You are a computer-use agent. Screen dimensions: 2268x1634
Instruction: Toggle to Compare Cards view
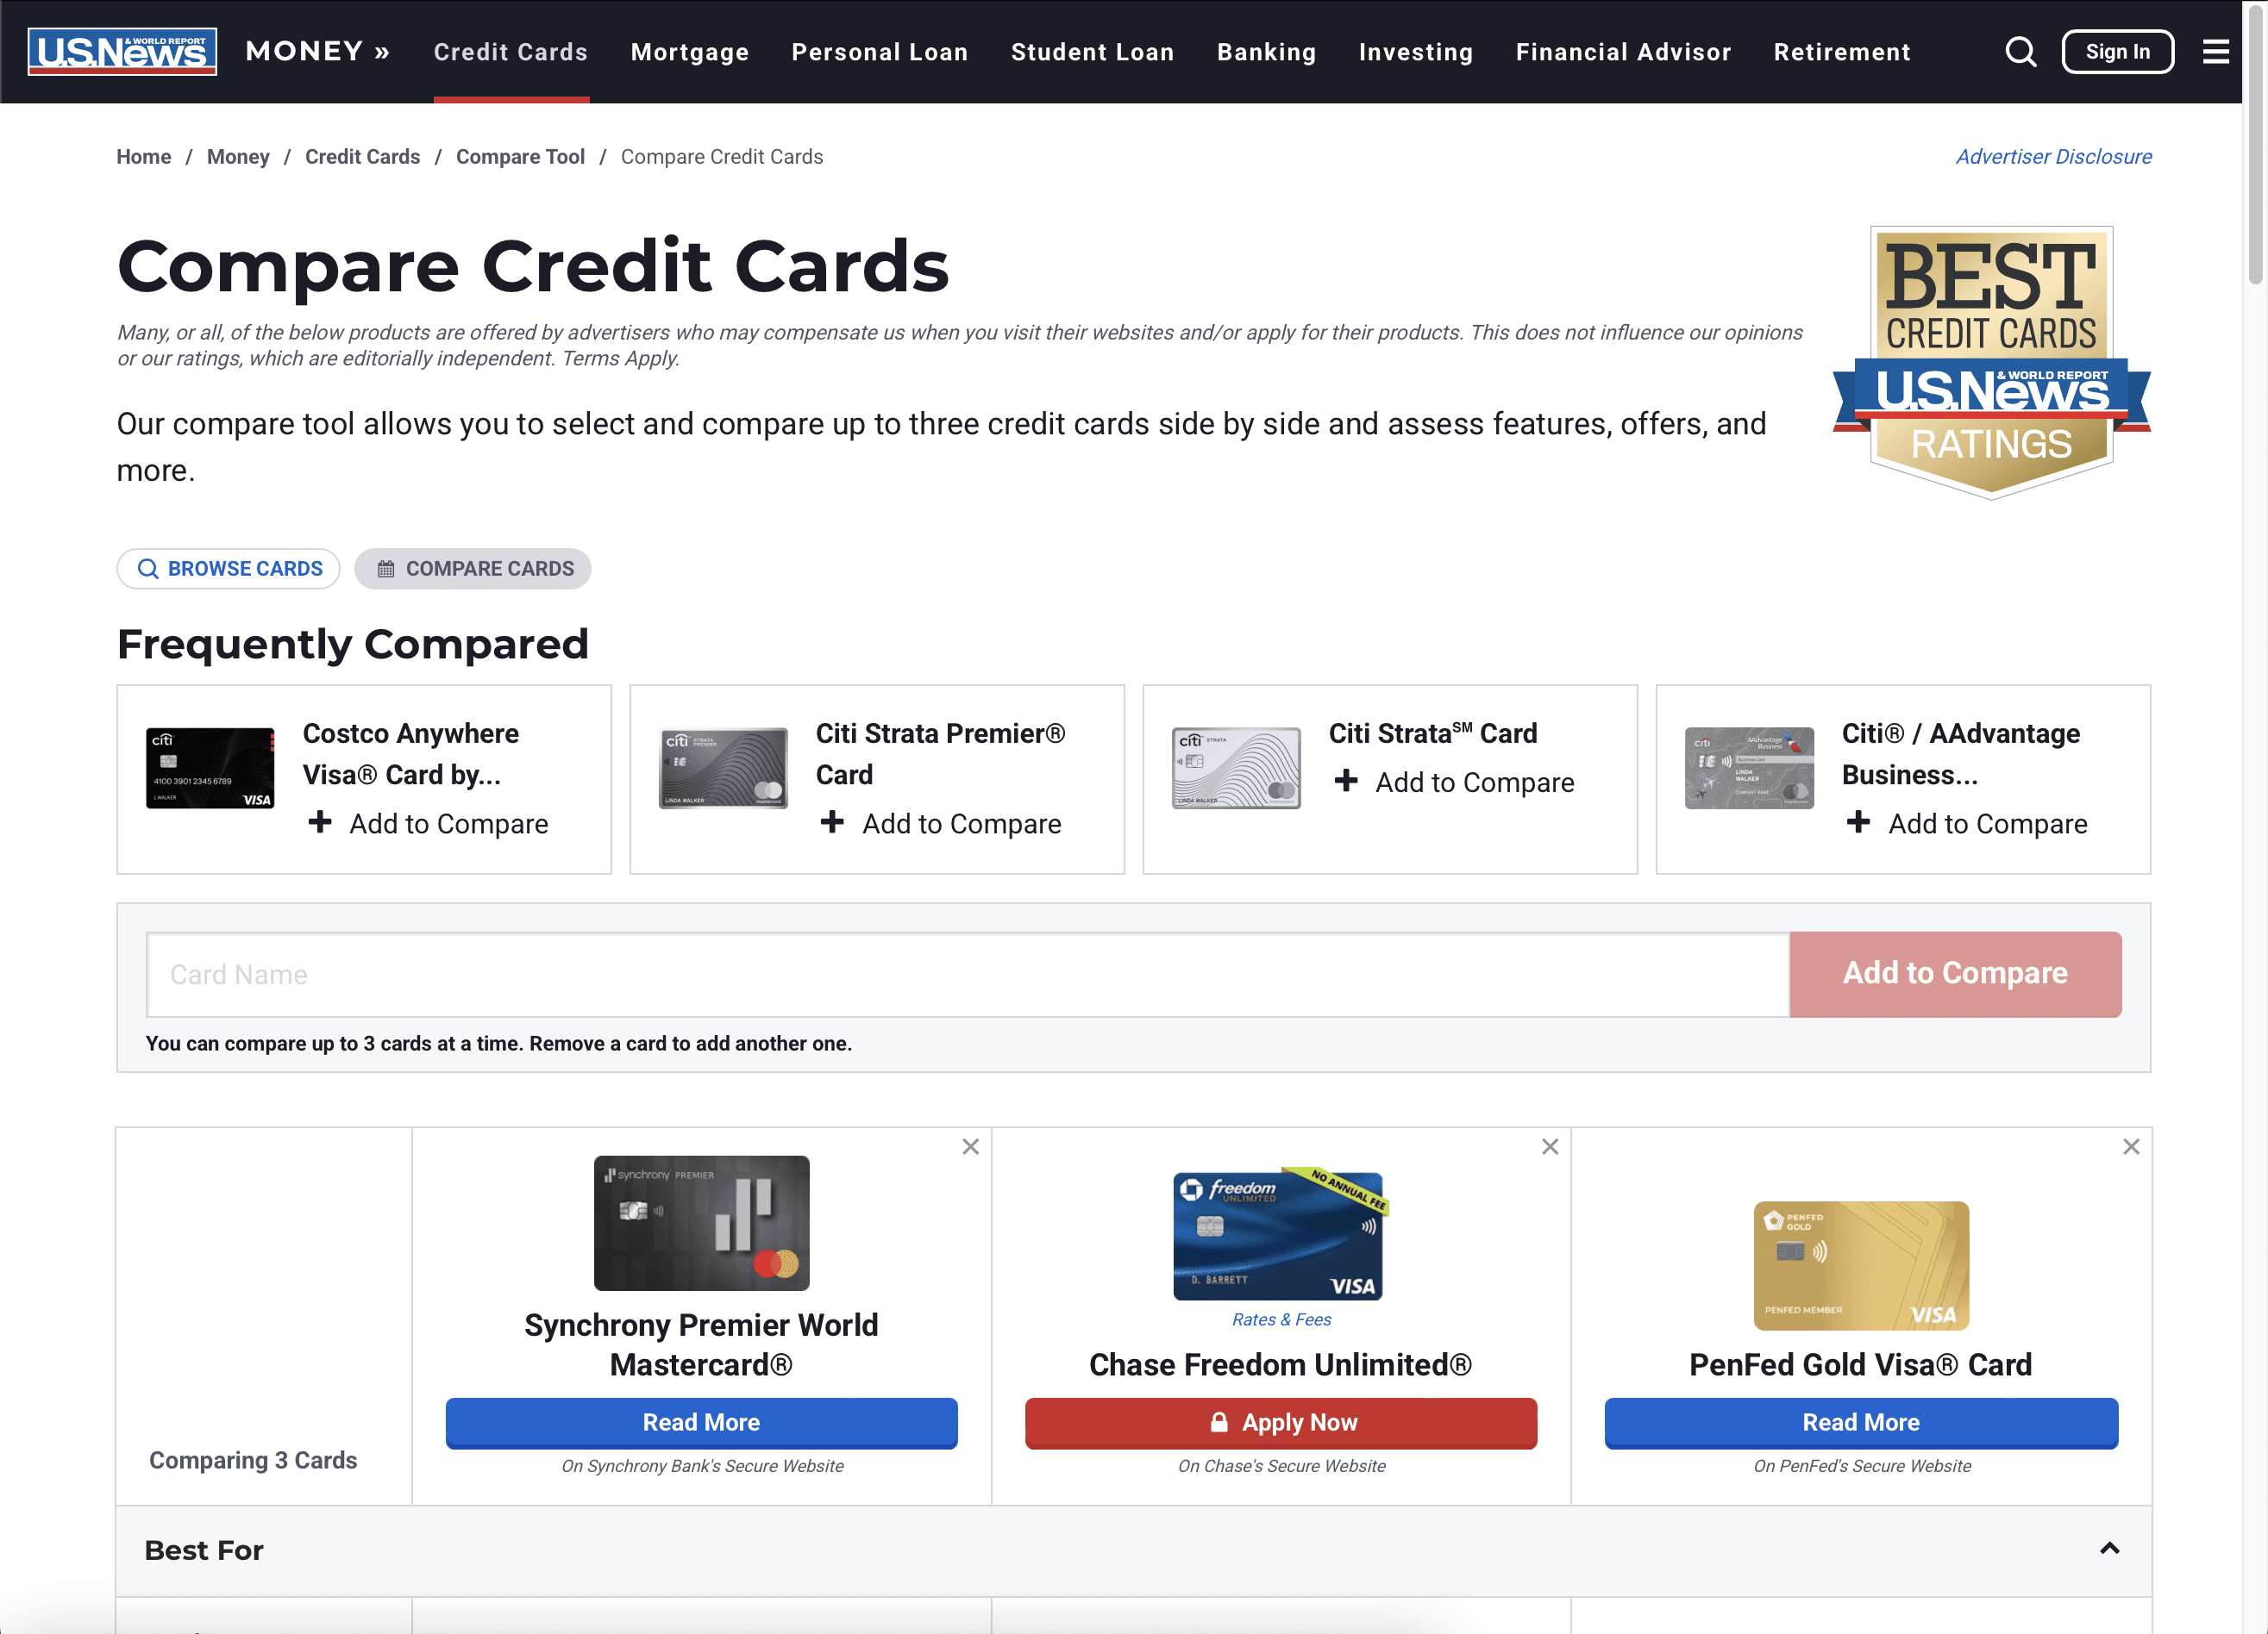pyautogui.click(x=473, y=569)
